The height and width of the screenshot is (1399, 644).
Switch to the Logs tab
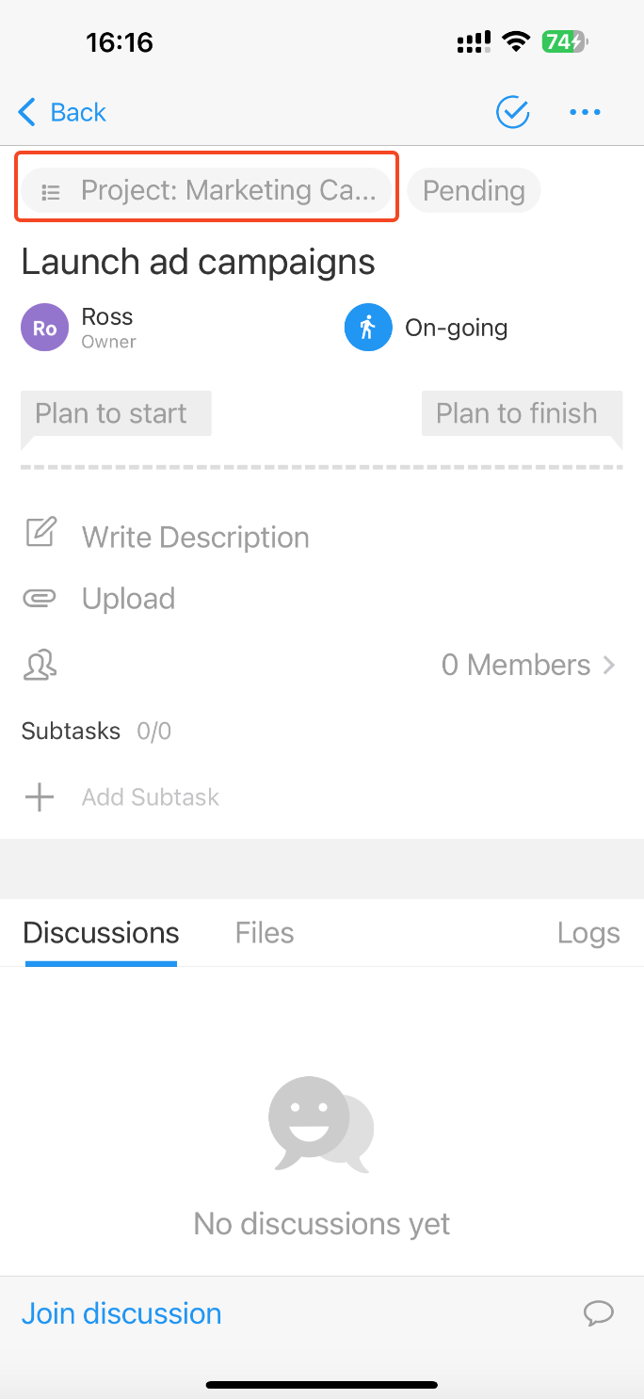[588, 933]
